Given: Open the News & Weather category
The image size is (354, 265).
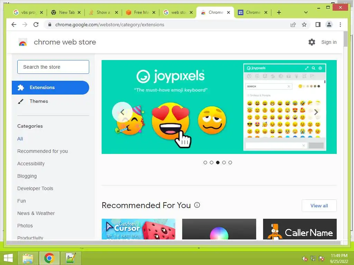Looking at the screenshot, I should [36, 213].
